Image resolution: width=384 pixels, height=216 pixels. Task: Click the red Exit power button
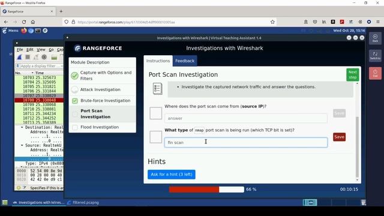click(x=375, y=73)
